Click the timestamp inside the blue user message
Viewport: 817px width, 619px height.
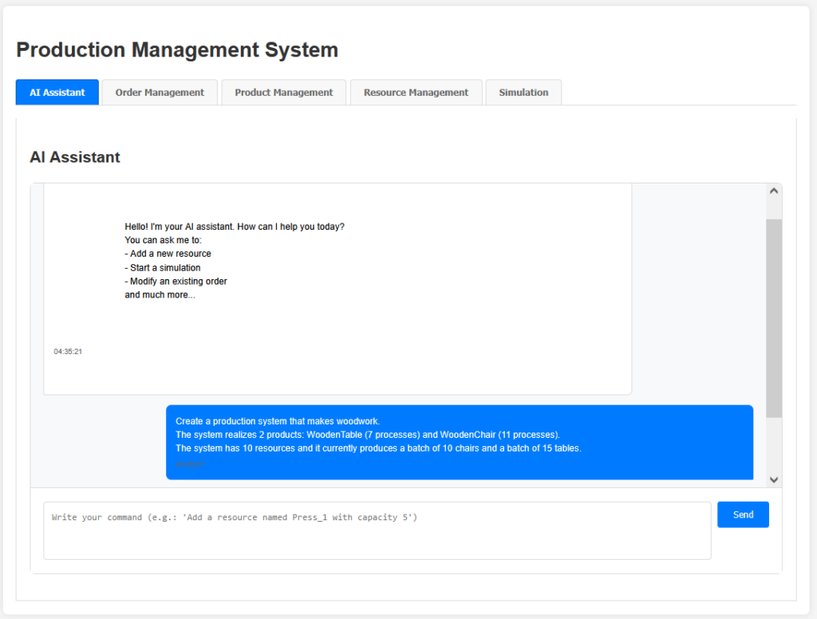pos(190,465)
